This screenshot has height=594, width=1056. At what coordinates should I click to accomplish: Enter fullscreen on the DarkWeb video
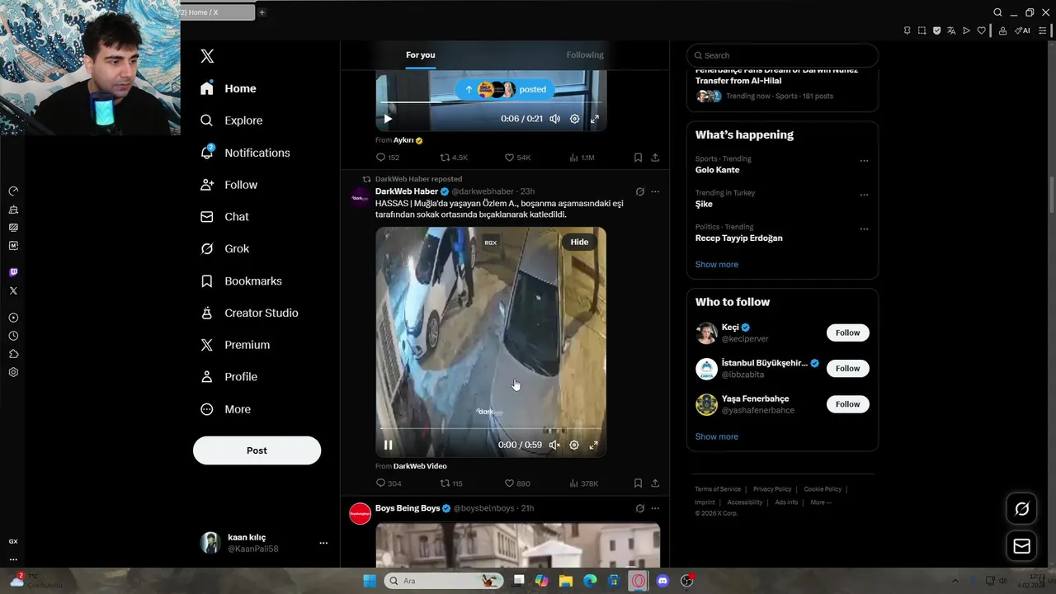coord(593,445)
